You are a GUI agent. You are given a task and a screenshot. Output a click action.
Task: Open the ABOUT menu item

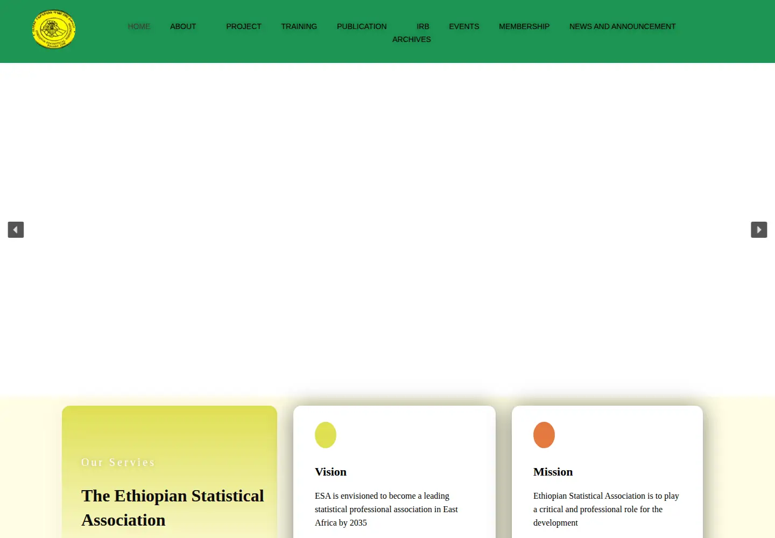click(x=183, y=26)
